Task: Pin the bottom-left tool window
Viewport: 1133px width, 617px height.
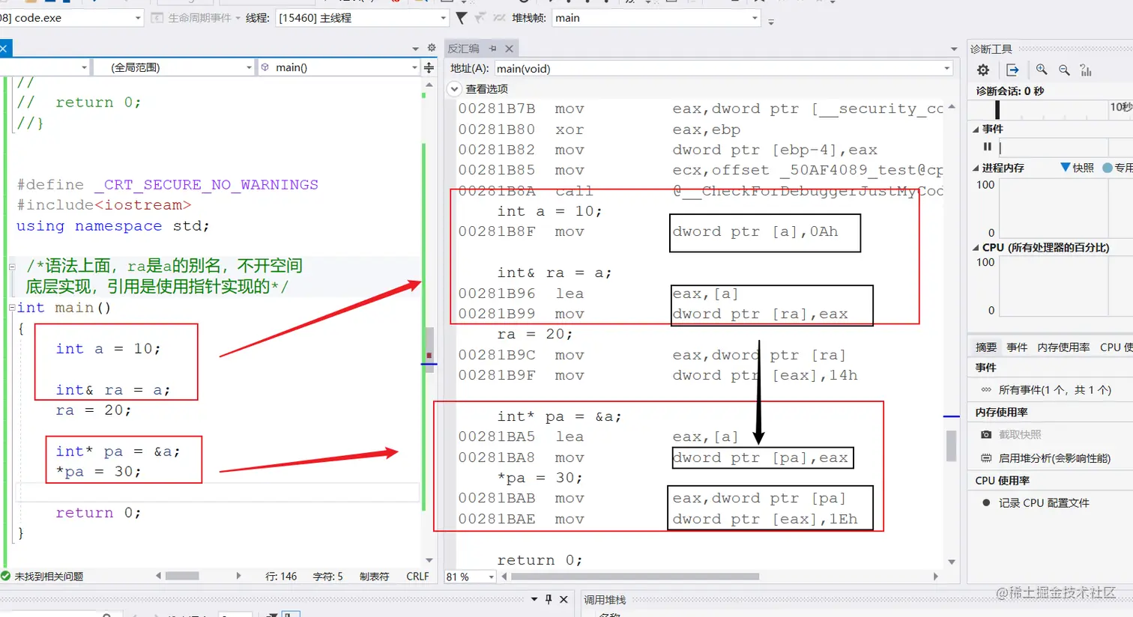Action: click(x=549, y=599)
